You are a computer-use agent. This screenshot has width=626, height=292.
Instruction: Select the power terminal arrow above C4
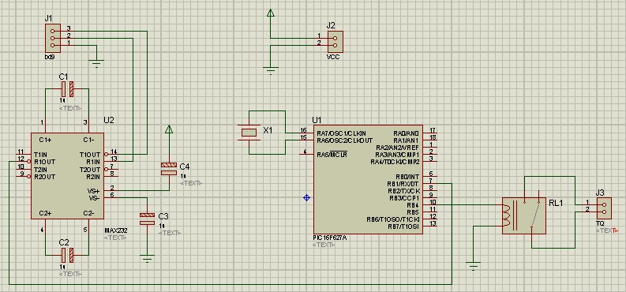[169, 129]
